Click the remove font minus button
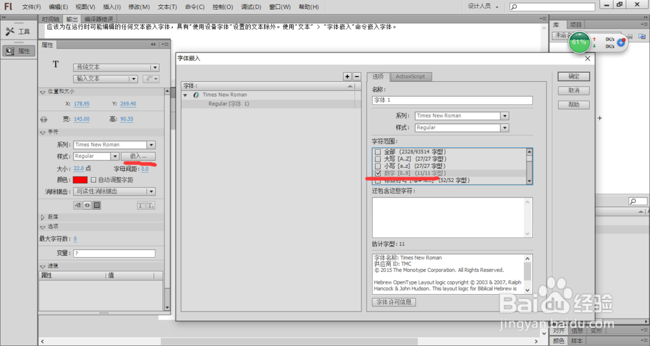Screen dimensions: 650x346 point(356,76)
